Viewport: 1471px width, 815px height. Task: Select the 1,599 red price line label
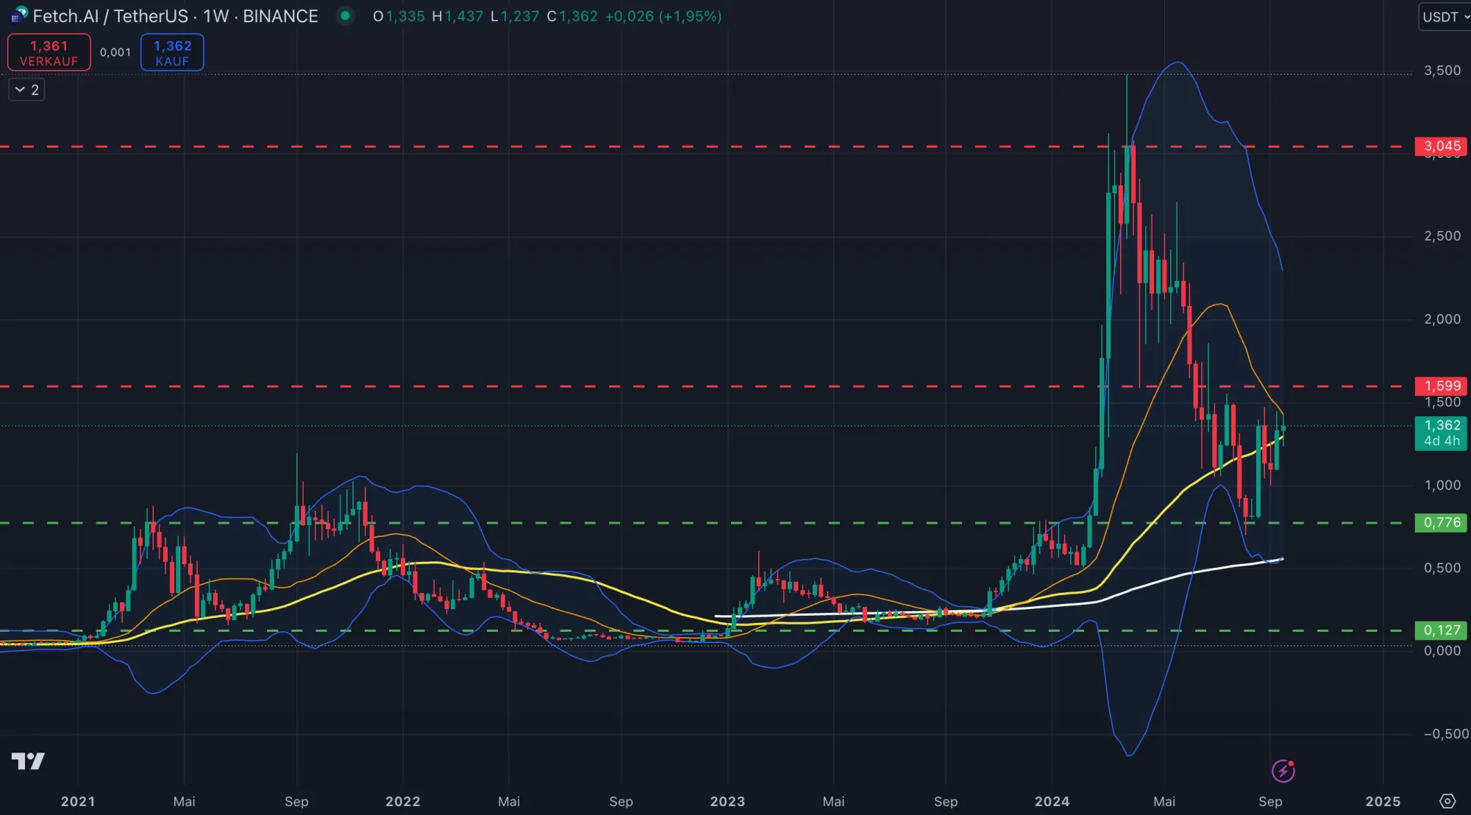[1441, 386]
